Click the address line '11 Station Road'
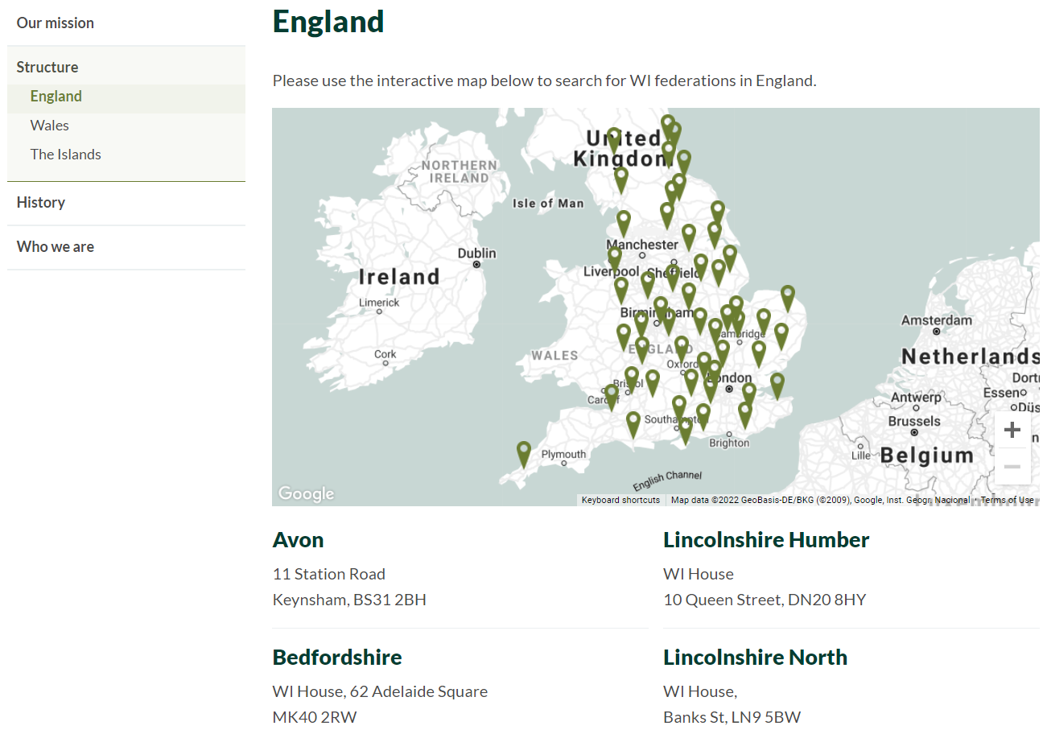Viewport: 1047px width, 730px height. tap(329, 574)
